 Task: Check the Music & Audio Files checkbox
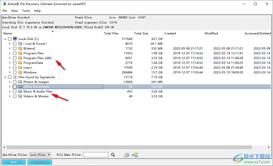(x=15, y=91)
